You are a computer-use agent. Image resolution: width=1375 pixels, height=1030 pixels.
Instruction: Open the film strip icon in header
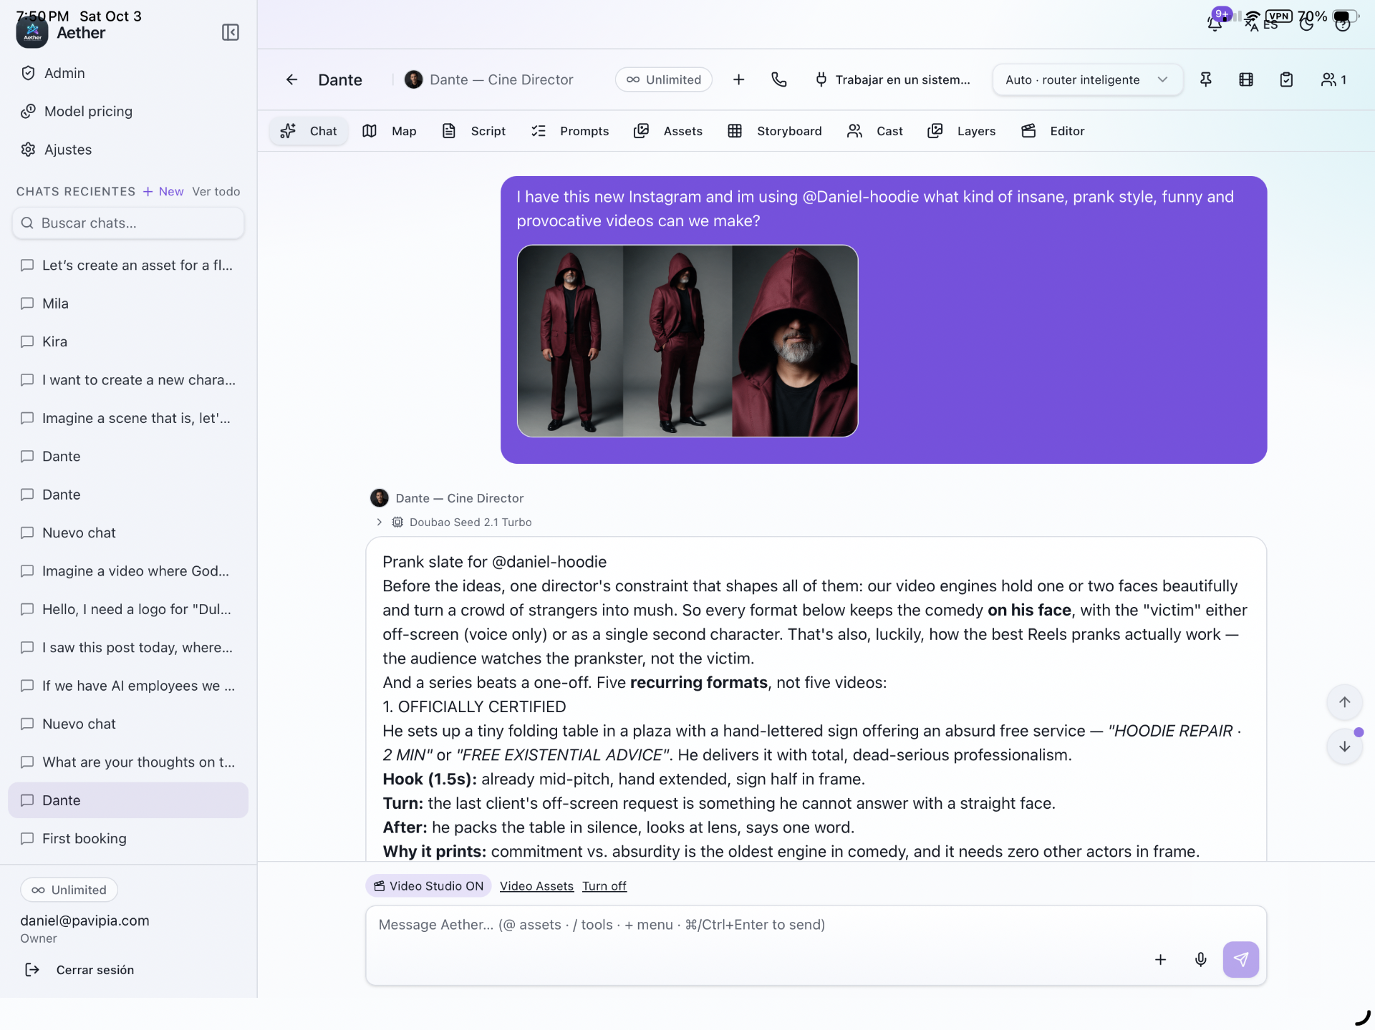click(1246, 79)
